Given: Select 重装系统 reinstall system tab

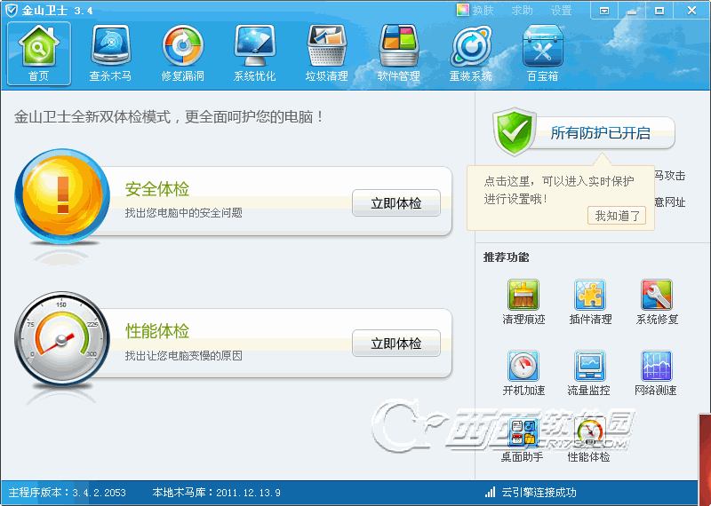Looking at the screenshot, I should tap(471, 53).
